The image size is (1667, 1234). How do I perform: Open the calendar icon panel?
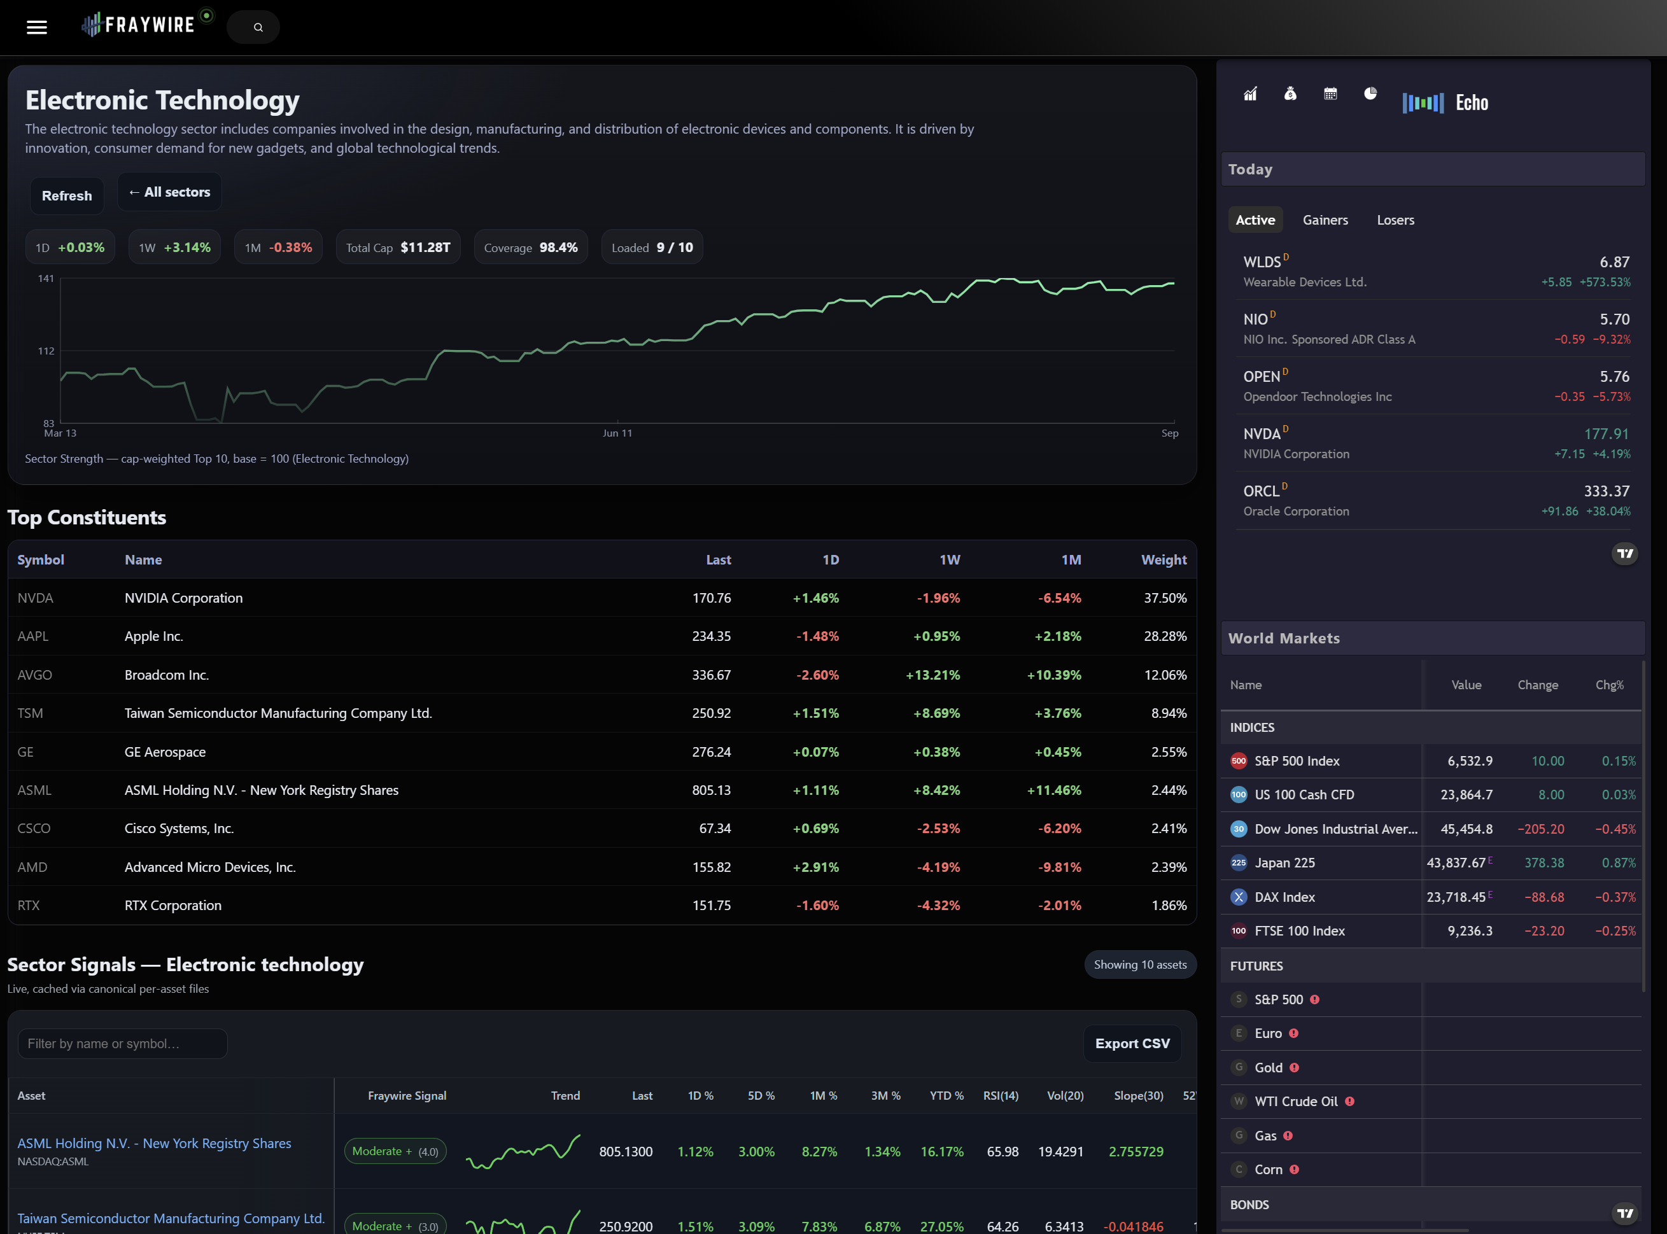(1330, 94)
